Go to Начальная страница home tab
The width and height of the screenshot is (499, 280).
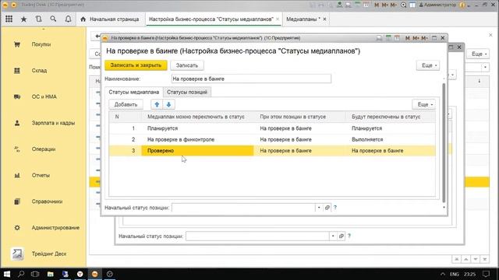click(x=110, y=19)
